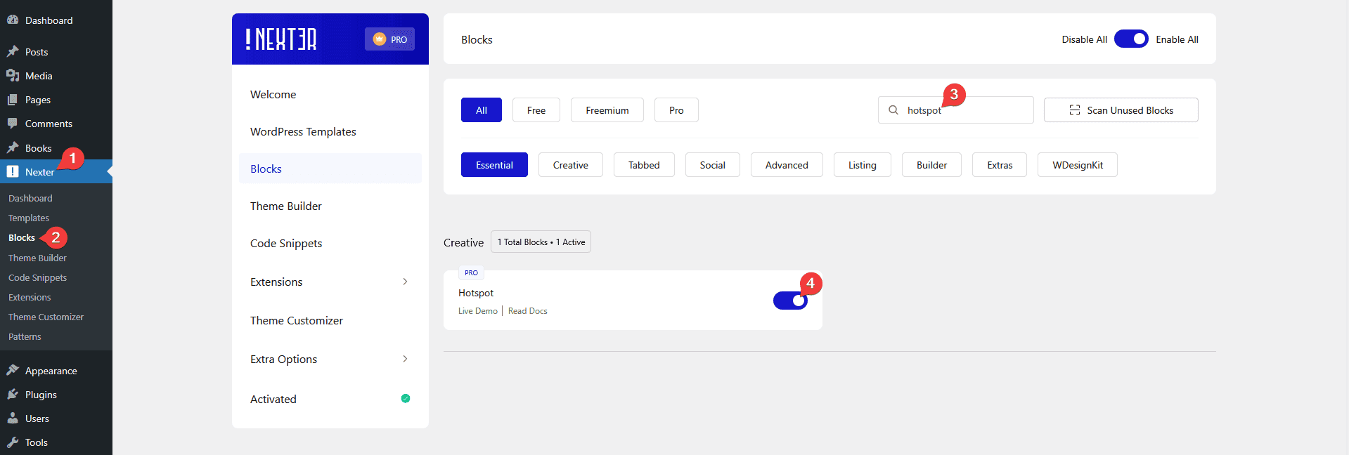Select the Creative category tab
The image size is (1349, 455).
pyautogui.click(x=570, y=165)
